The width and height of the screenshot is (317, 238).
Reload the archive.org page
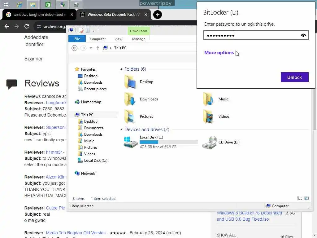pyautogui.click(x=27, y=26)
